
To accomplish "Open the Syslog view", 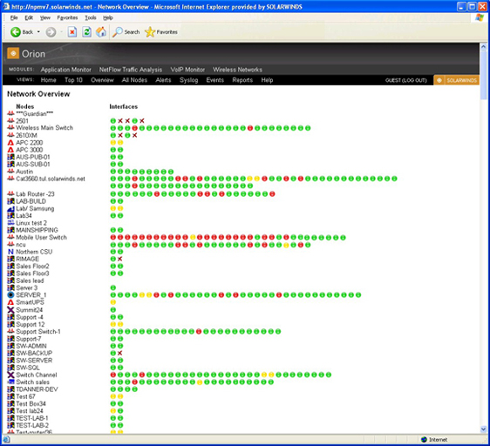I will click(188, 80).
